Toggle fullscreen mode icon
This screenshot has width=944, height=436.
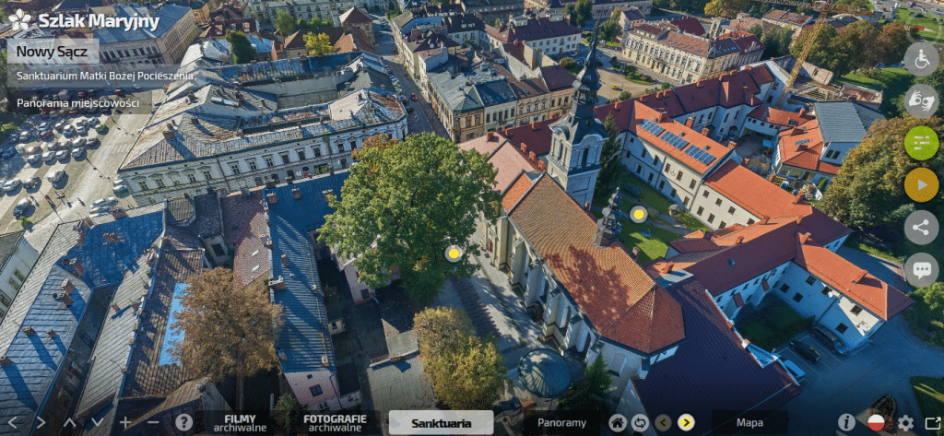pyautogui.click(x=933, y=423)
